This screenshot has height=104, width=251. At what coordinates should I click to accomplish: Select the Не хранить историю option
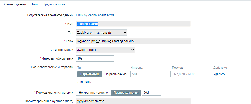pyautogui.click(x=93, y=93)
